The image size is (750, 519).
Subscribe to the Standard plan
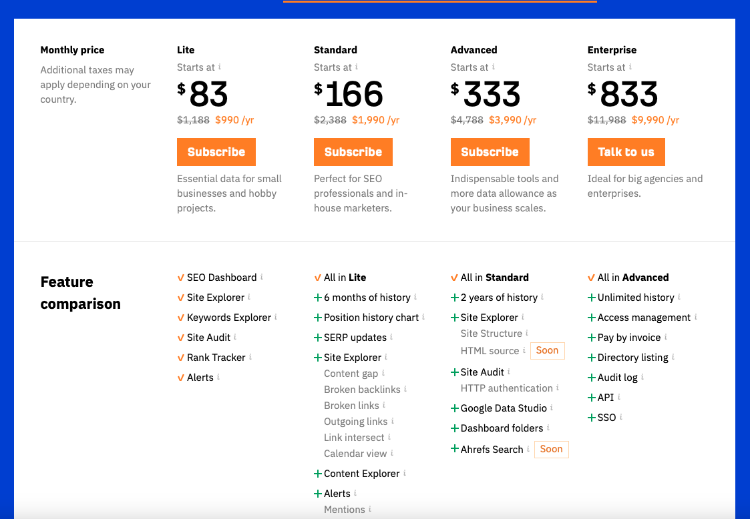[353, 152]
